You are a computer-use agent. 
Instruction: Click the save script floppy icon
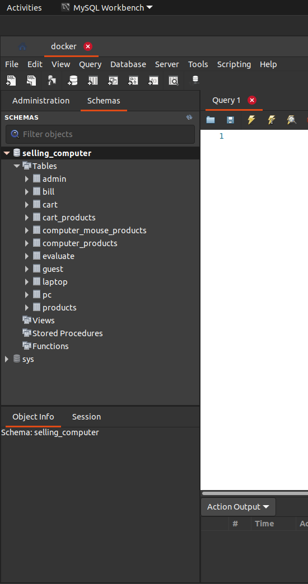(231, 120)
